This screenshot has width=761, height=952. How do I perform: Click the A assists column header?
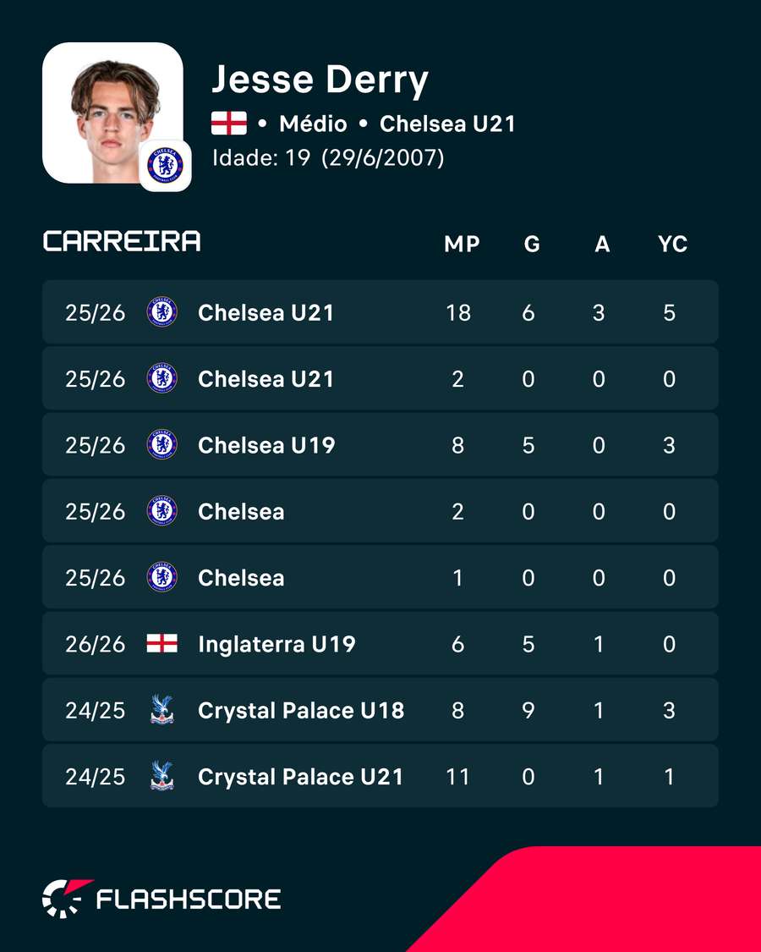(602, 244)
